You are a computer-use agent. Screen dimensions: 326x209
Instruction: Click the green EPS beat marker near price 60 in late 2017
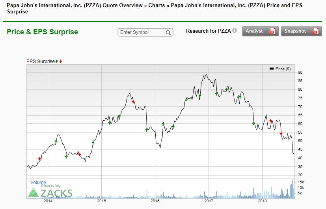pyautogui.click(x=253, y=123)
